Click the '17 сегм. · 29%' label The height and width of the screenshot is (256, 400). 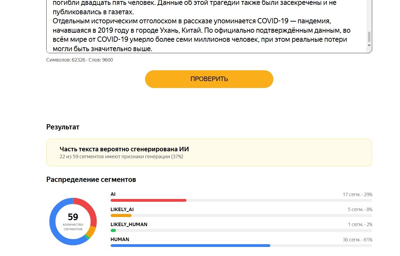click(358, 194)
